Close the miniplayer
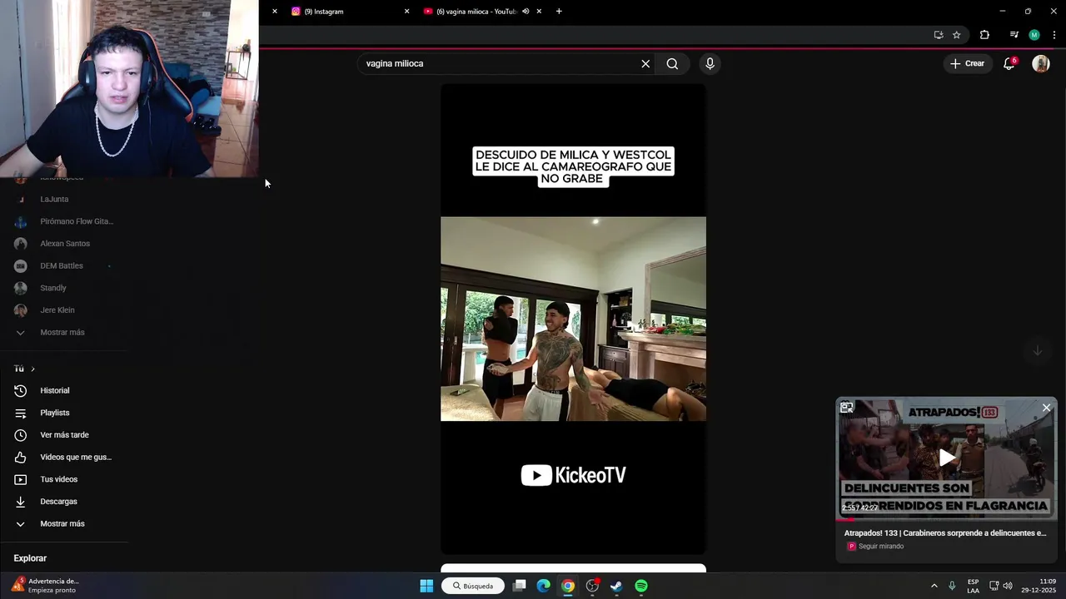Screen dimensions: 1066x599 pos(1046,407)
